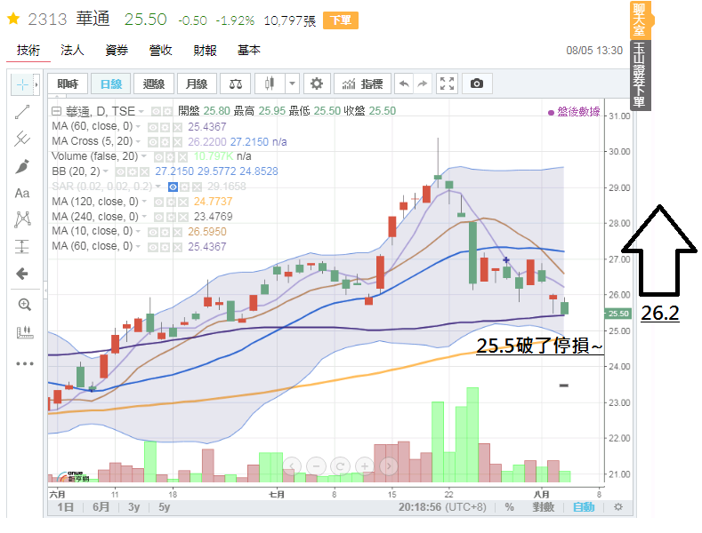Toggle visibility of Volume (false, 20)

click(158, 157)
